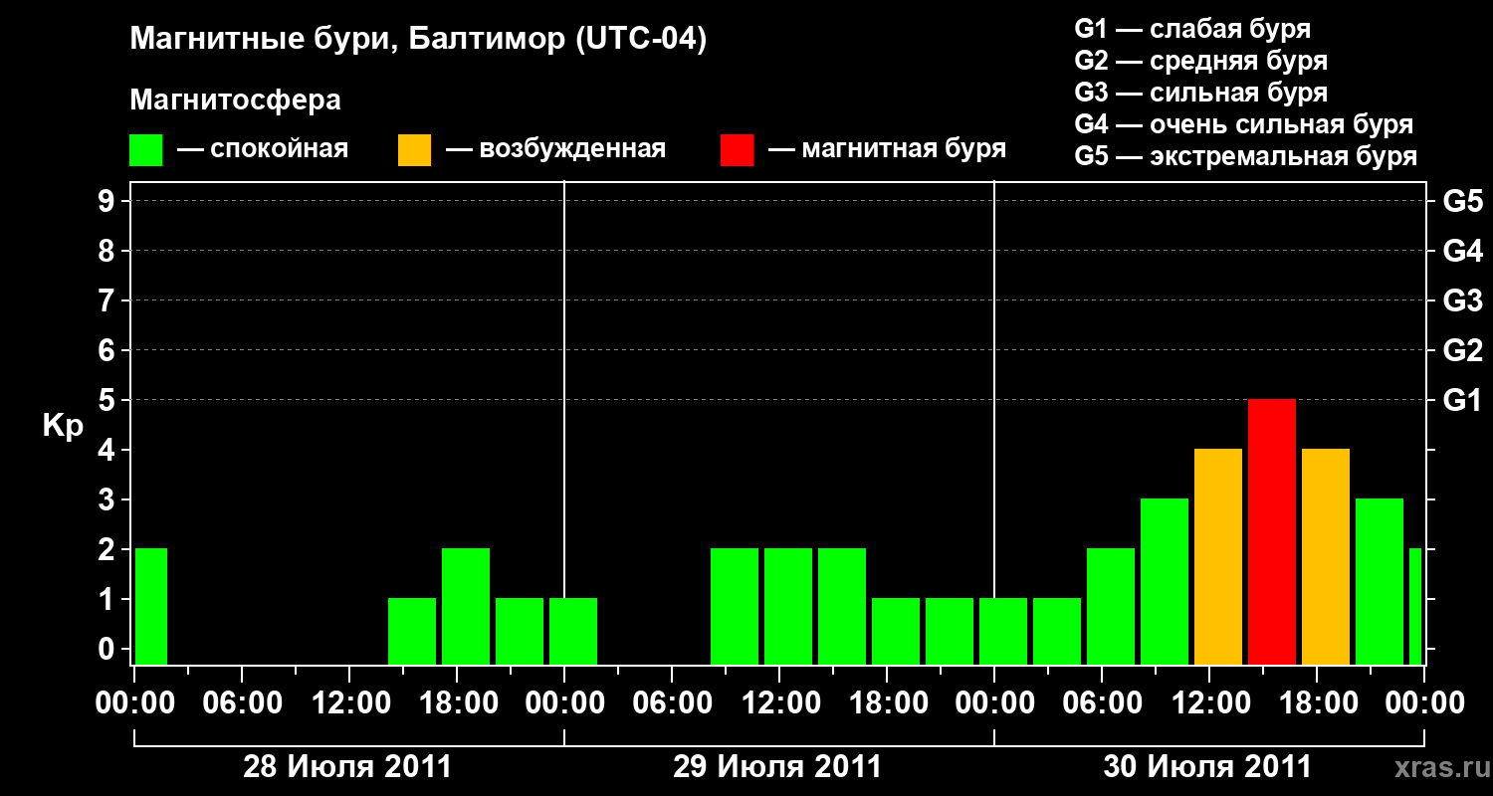Select the narrow green bar at chart's right edge
This screenshot has width=1493, height=796.
[1415, 606]
